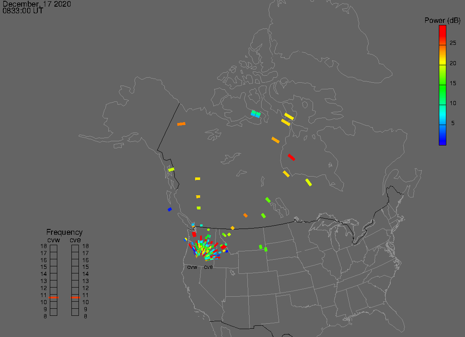Click the top cell of cvw frequency bar
The width and height of the screenshot is (465, 337).
[x=54, y=248]
